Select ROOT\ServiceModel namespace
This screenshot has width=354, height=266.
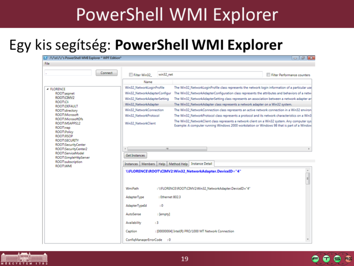tap(69, 153)
